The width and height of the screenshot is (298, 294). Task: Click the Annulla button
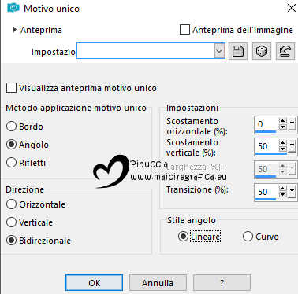point(158,283)
